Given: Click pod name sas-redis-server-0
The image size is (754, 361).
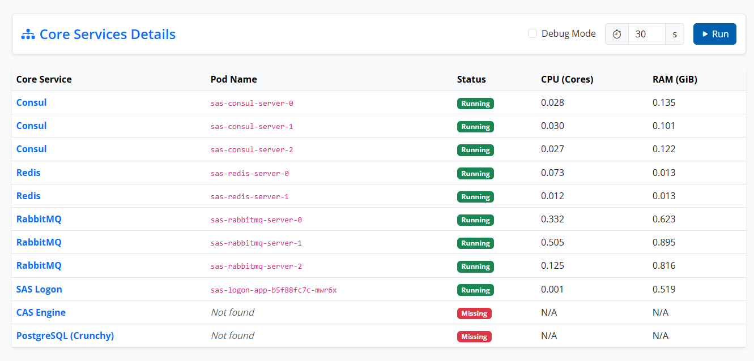Looking at the screenshot, I should click(x=250, y=173).
